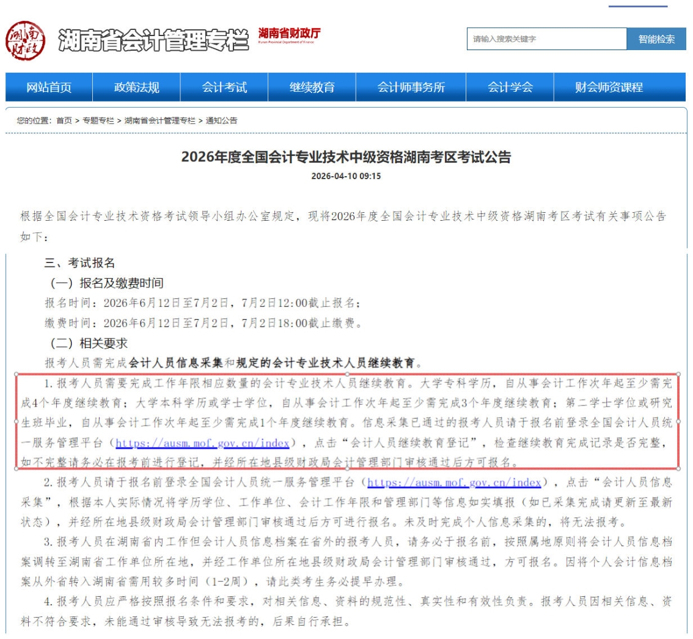Click the publish time 2026-04-10 09:15
The width and height of the screenshot is (693, 639).
tap(346, 176)
